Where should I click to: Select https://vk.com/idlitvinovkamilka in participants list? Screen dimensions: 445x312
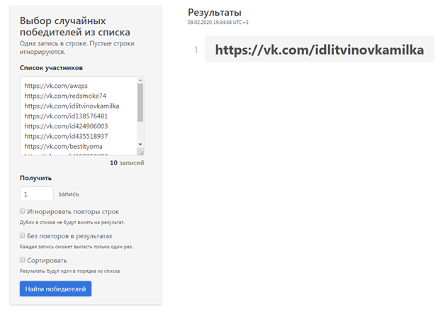(x=72, y=106)
